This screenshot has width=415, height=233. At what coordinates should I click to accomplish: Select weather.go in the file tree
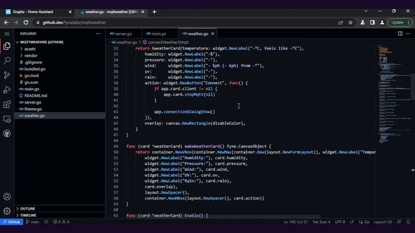(60, 116)
